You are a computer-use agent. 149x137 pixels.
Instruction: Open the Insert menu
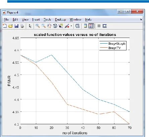[x=36, y=19]
